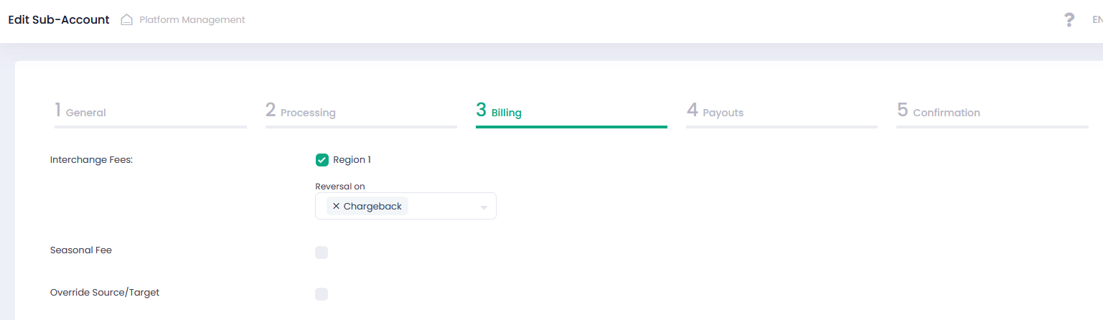1103x320 pixels.
Task: Click the Region 1 label text
Action: click(352, 160)
